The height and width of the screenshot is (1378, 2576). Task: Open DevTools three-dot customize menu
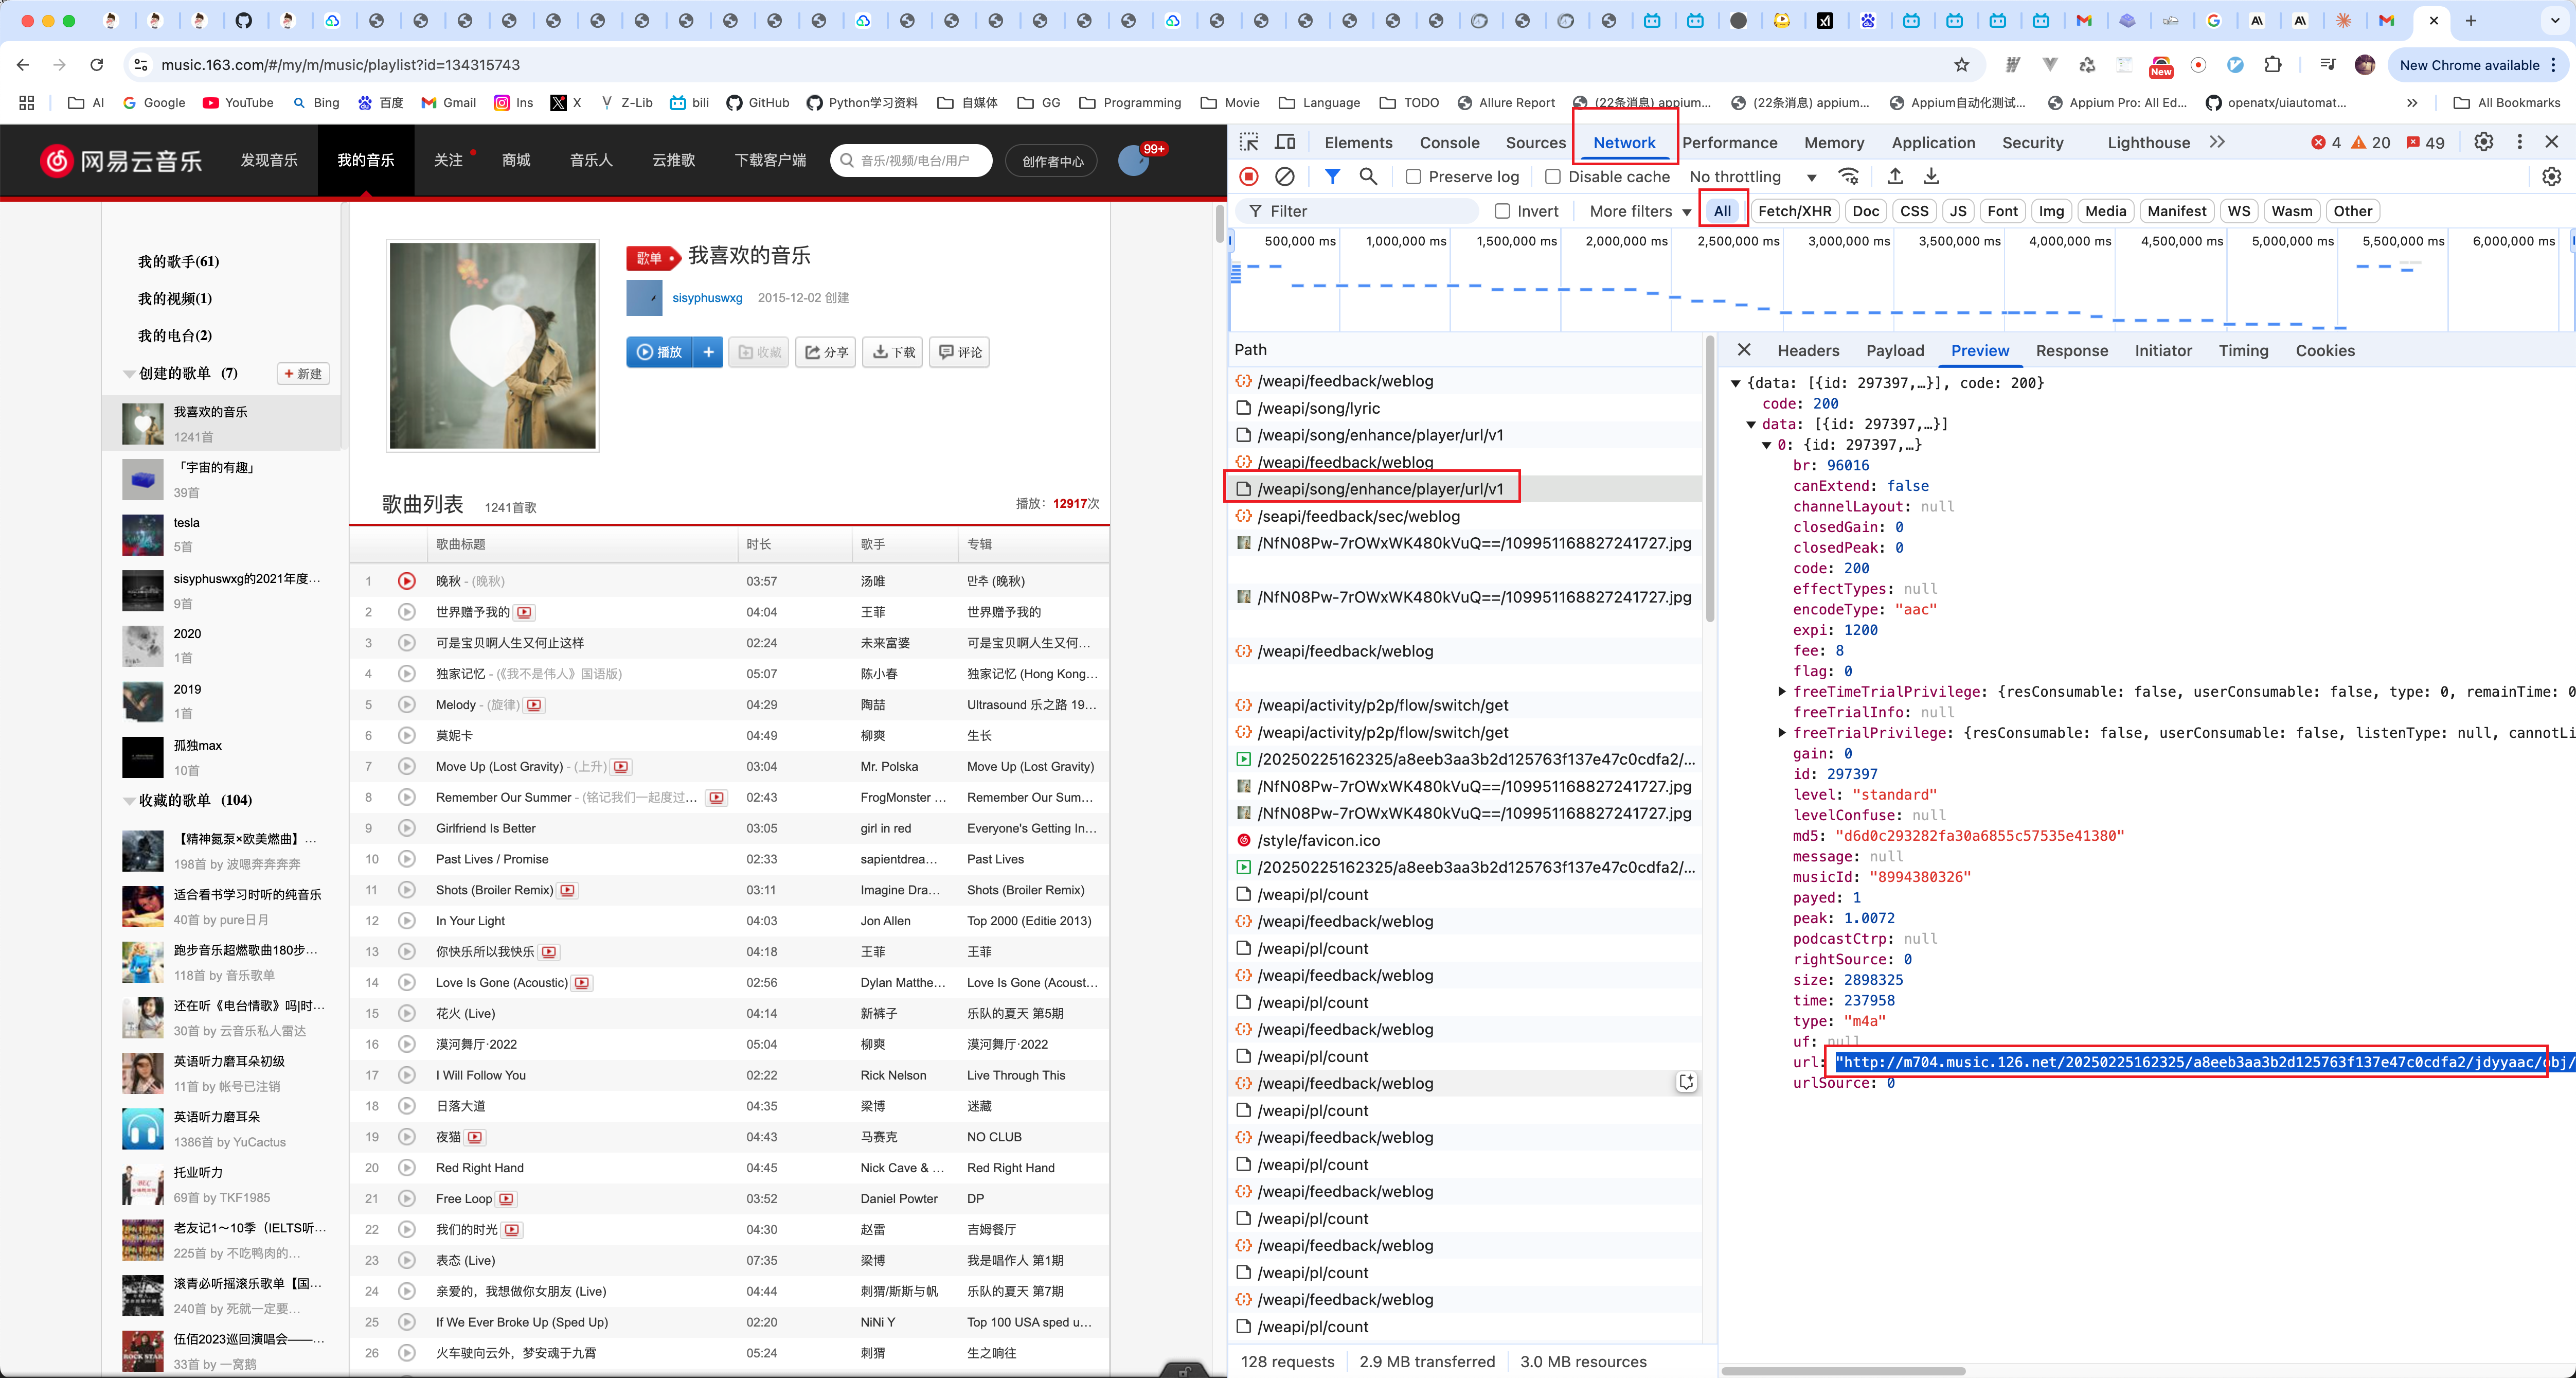[x=2520, y=142]
